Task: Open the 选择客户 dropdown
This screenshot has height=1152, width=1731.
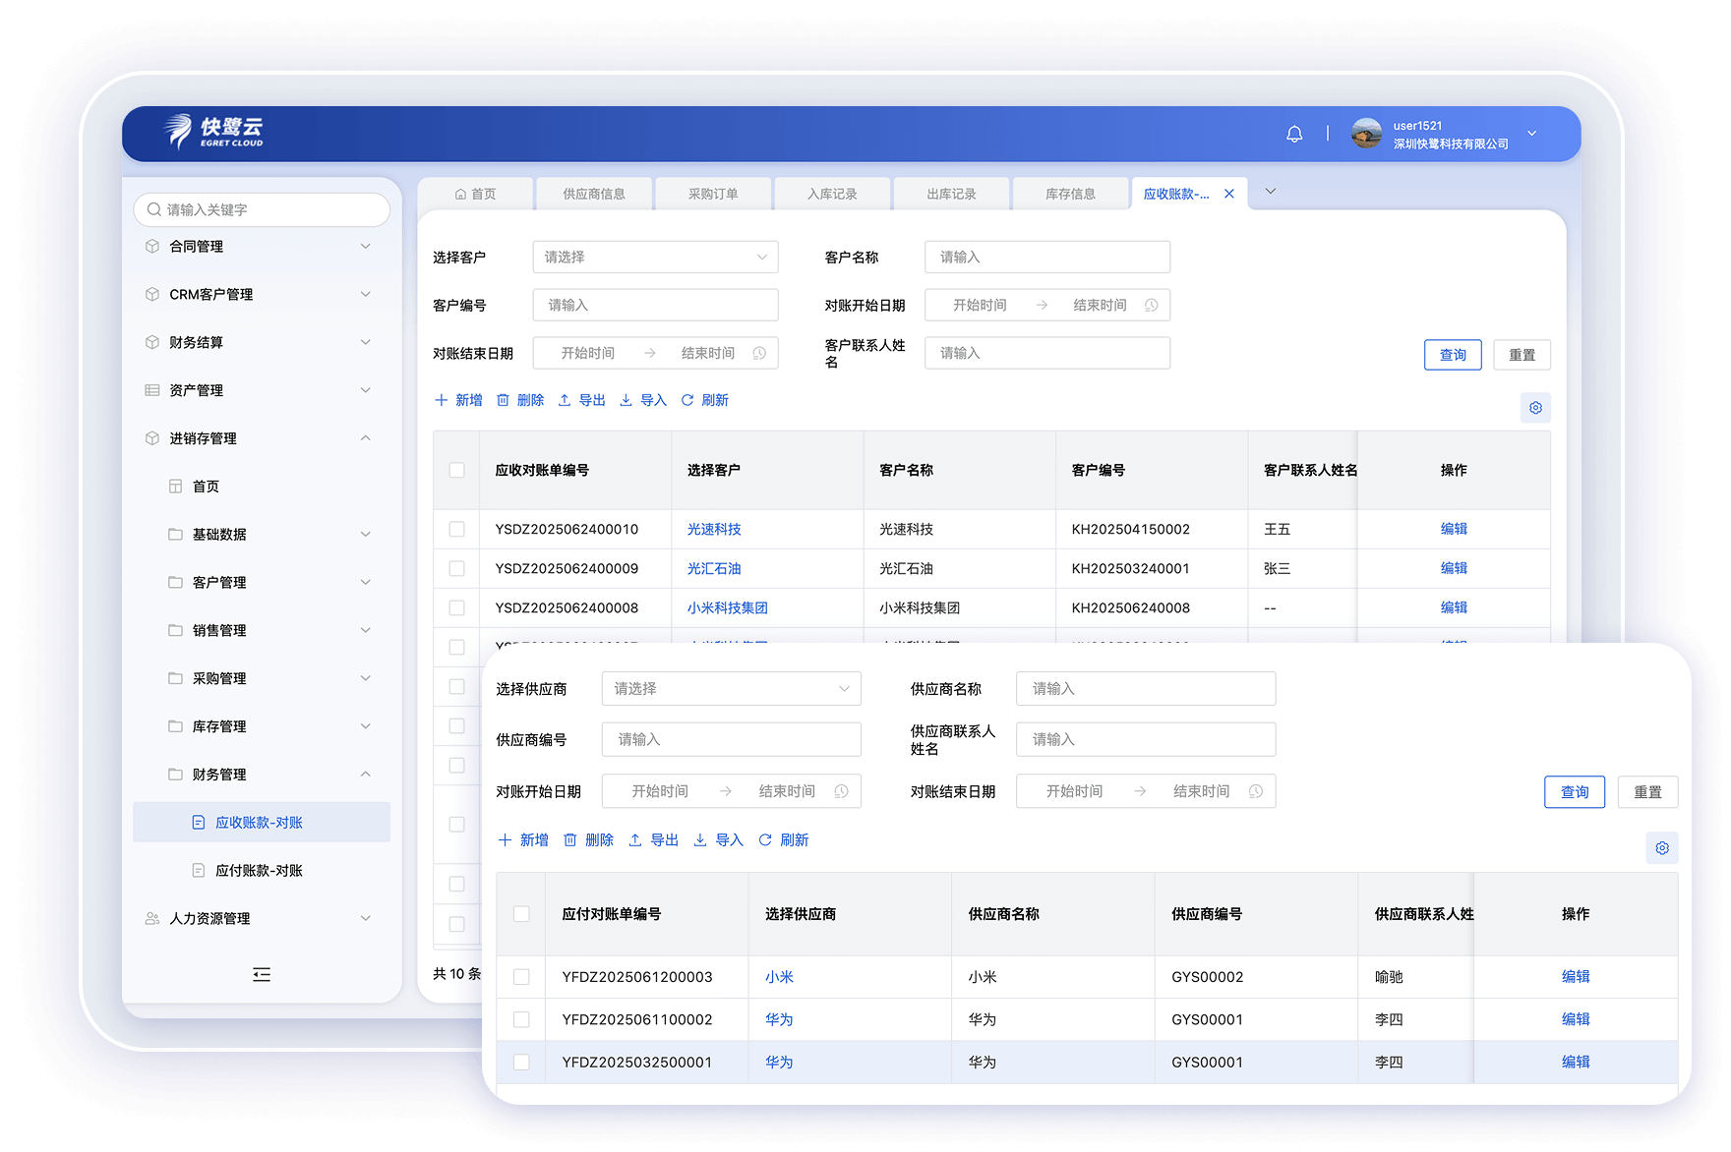Action: [x=655, y=258]
